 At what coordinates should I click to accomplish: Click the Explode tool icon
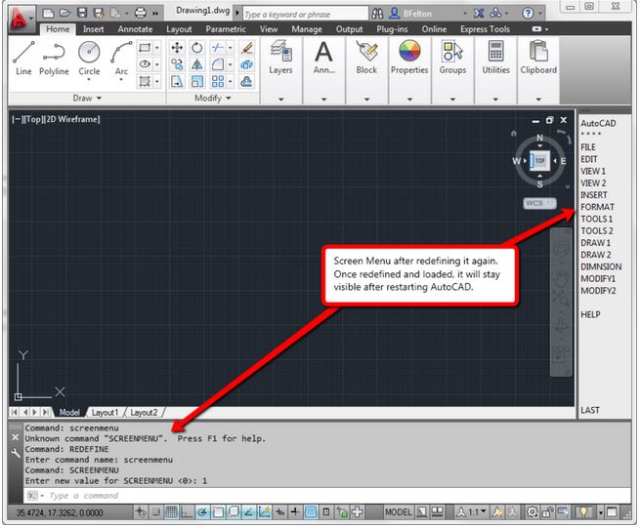click(x=246, y=64)
